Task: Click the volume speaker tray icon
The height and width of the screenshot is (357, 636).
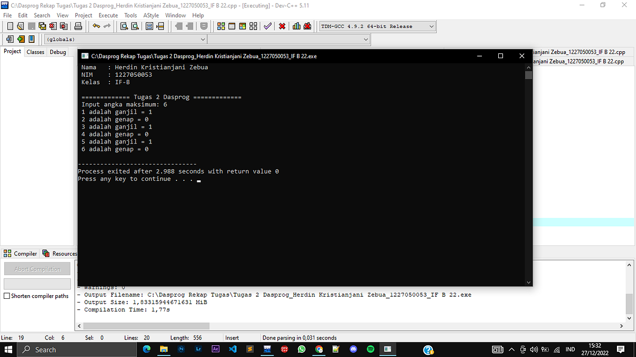Action: (534, 350)
